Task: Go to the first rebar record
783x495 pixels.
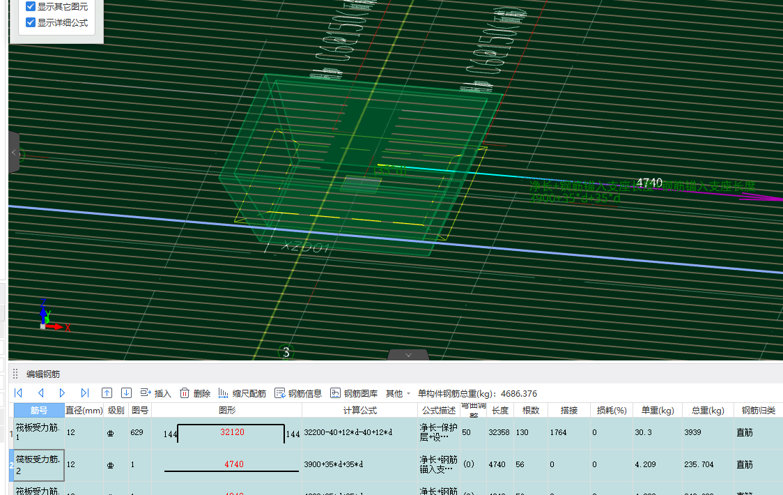Action: coord(19,393)
